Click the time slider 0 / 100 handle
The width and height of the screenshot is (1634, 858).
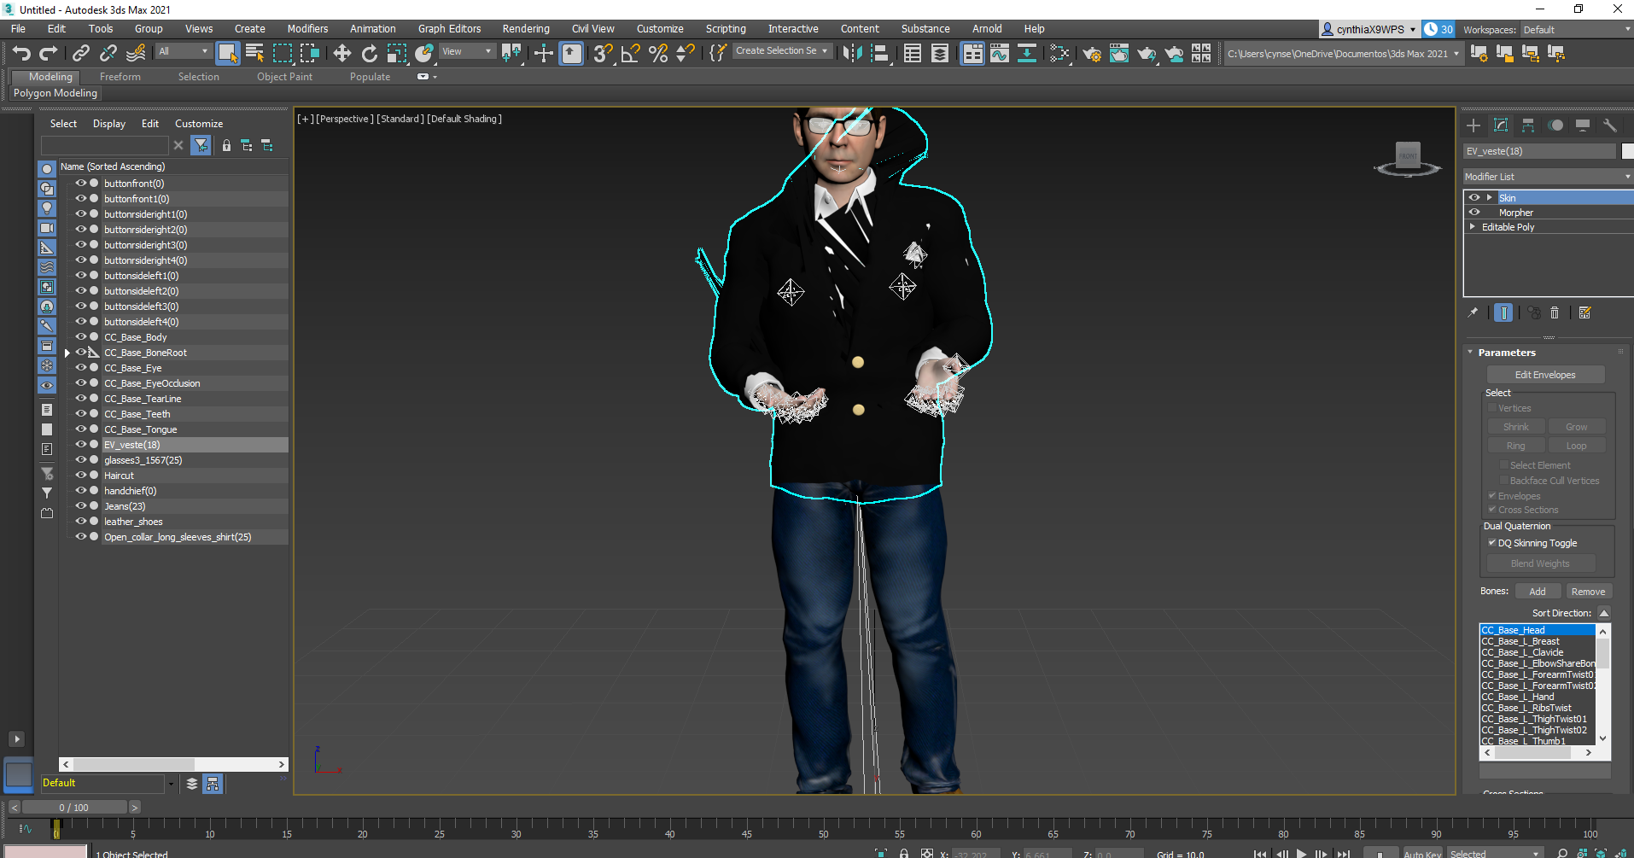[74, 807]
